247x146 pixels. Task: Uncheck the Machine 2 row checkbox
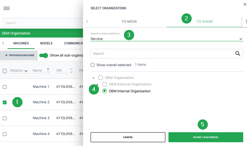coord(5,102)
